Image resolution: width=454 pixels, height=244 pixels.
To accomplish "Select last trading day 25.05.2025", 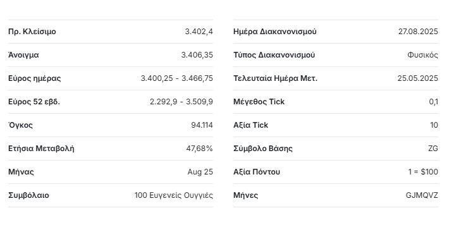I will (418, 78).
